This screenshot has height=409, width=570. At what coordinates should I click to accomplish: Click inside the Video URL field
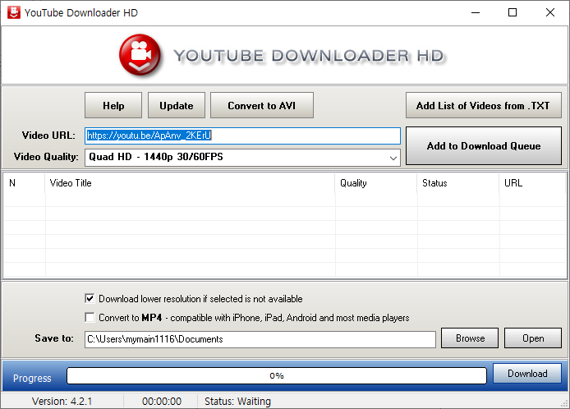(x=243, y=136)
